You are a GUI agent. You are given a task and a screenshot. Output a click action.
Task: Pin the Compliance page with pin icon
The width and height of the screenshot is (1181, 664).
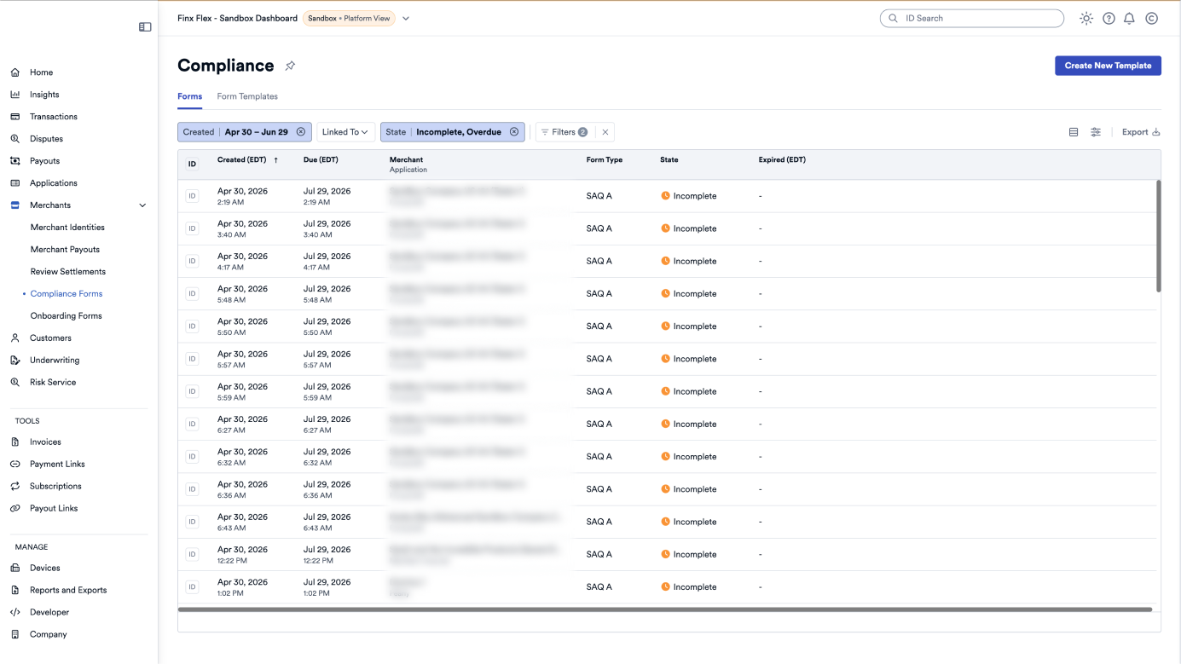(x=290, y=66)
